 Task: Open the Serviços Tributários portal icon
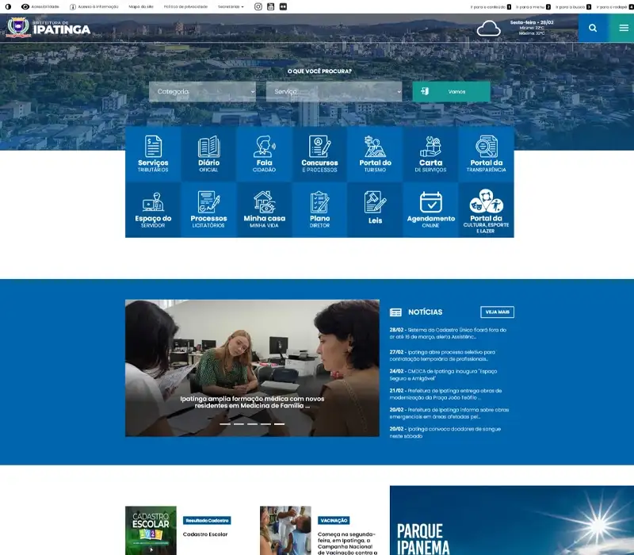(x=151, y=151)
